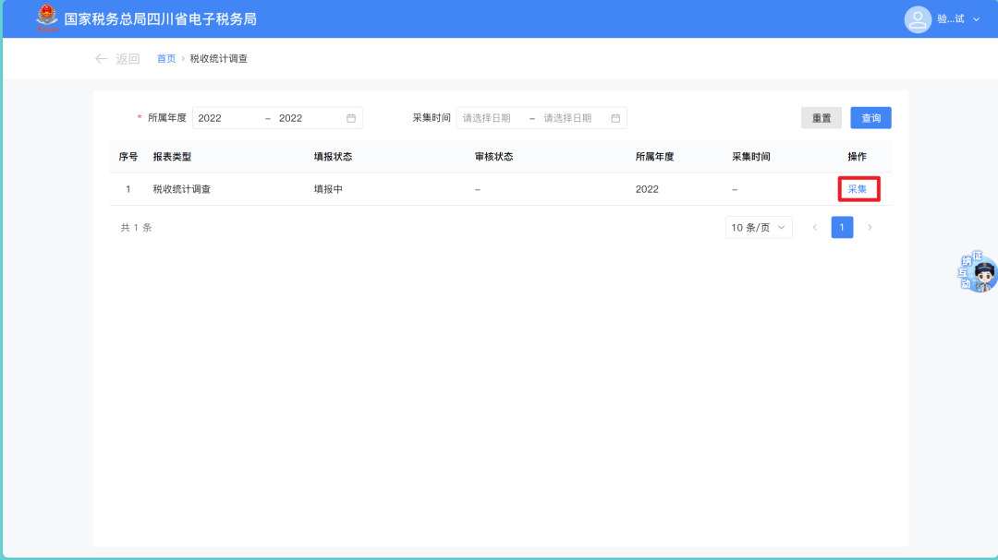998x560 pixels.
Task: Go to previous page arrow
Action: tap(815, 228)
